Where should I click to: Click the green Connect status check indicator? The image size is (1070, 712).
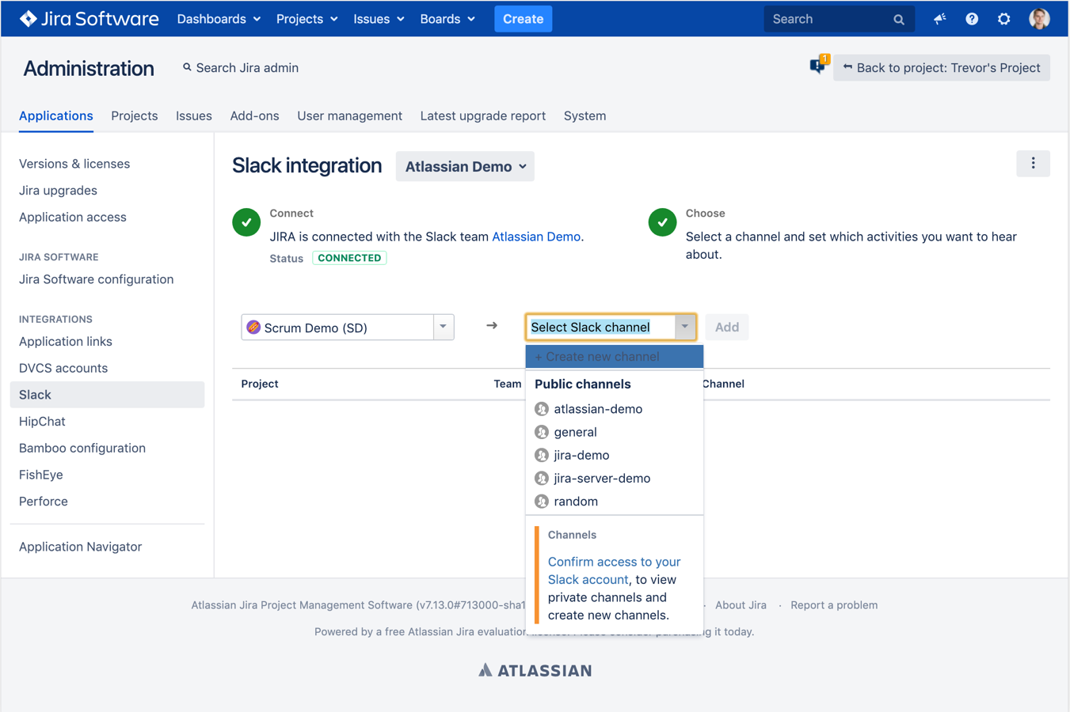[246, 222]
